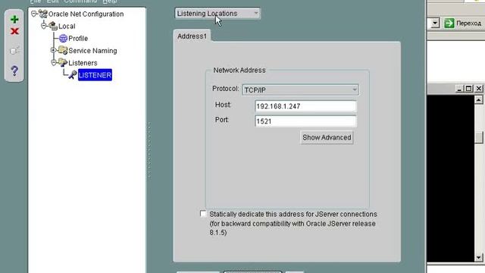Click the Service Naming folder icon

63,51
